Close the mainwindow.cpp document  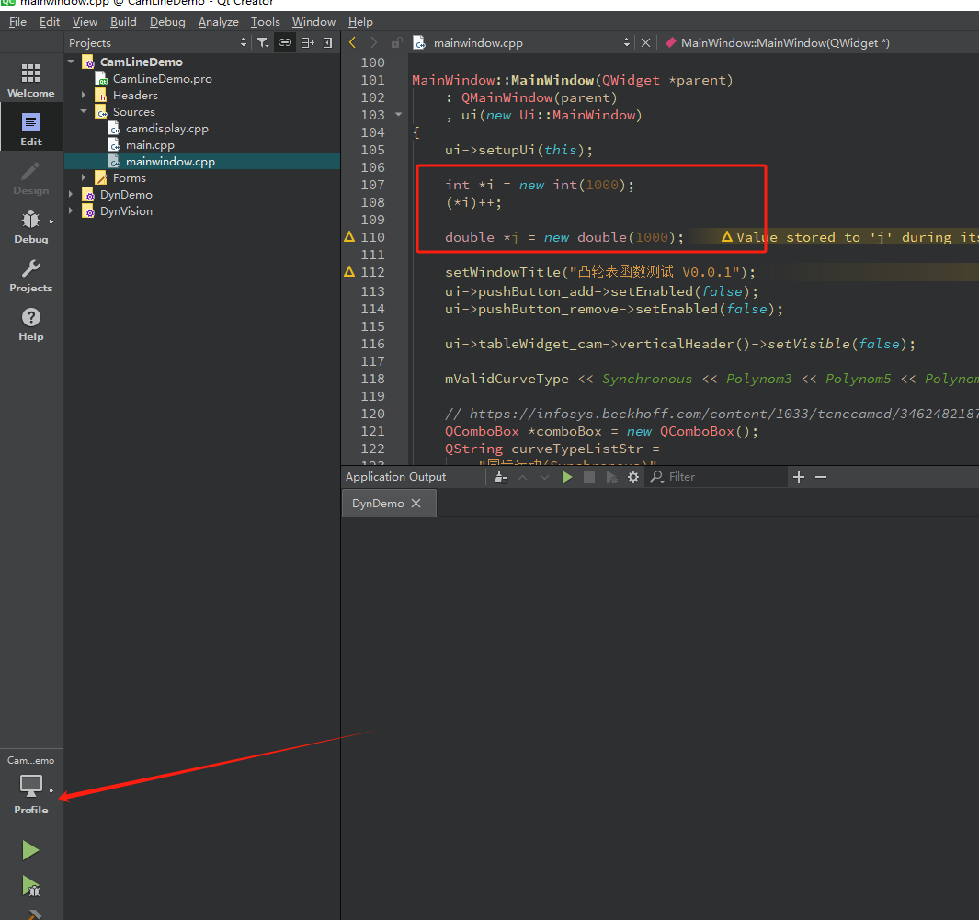(x=645, y=42)
